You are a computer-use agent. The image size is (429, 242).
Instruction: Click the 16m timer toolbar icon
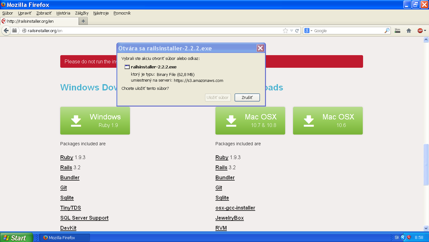click(397, 31)
